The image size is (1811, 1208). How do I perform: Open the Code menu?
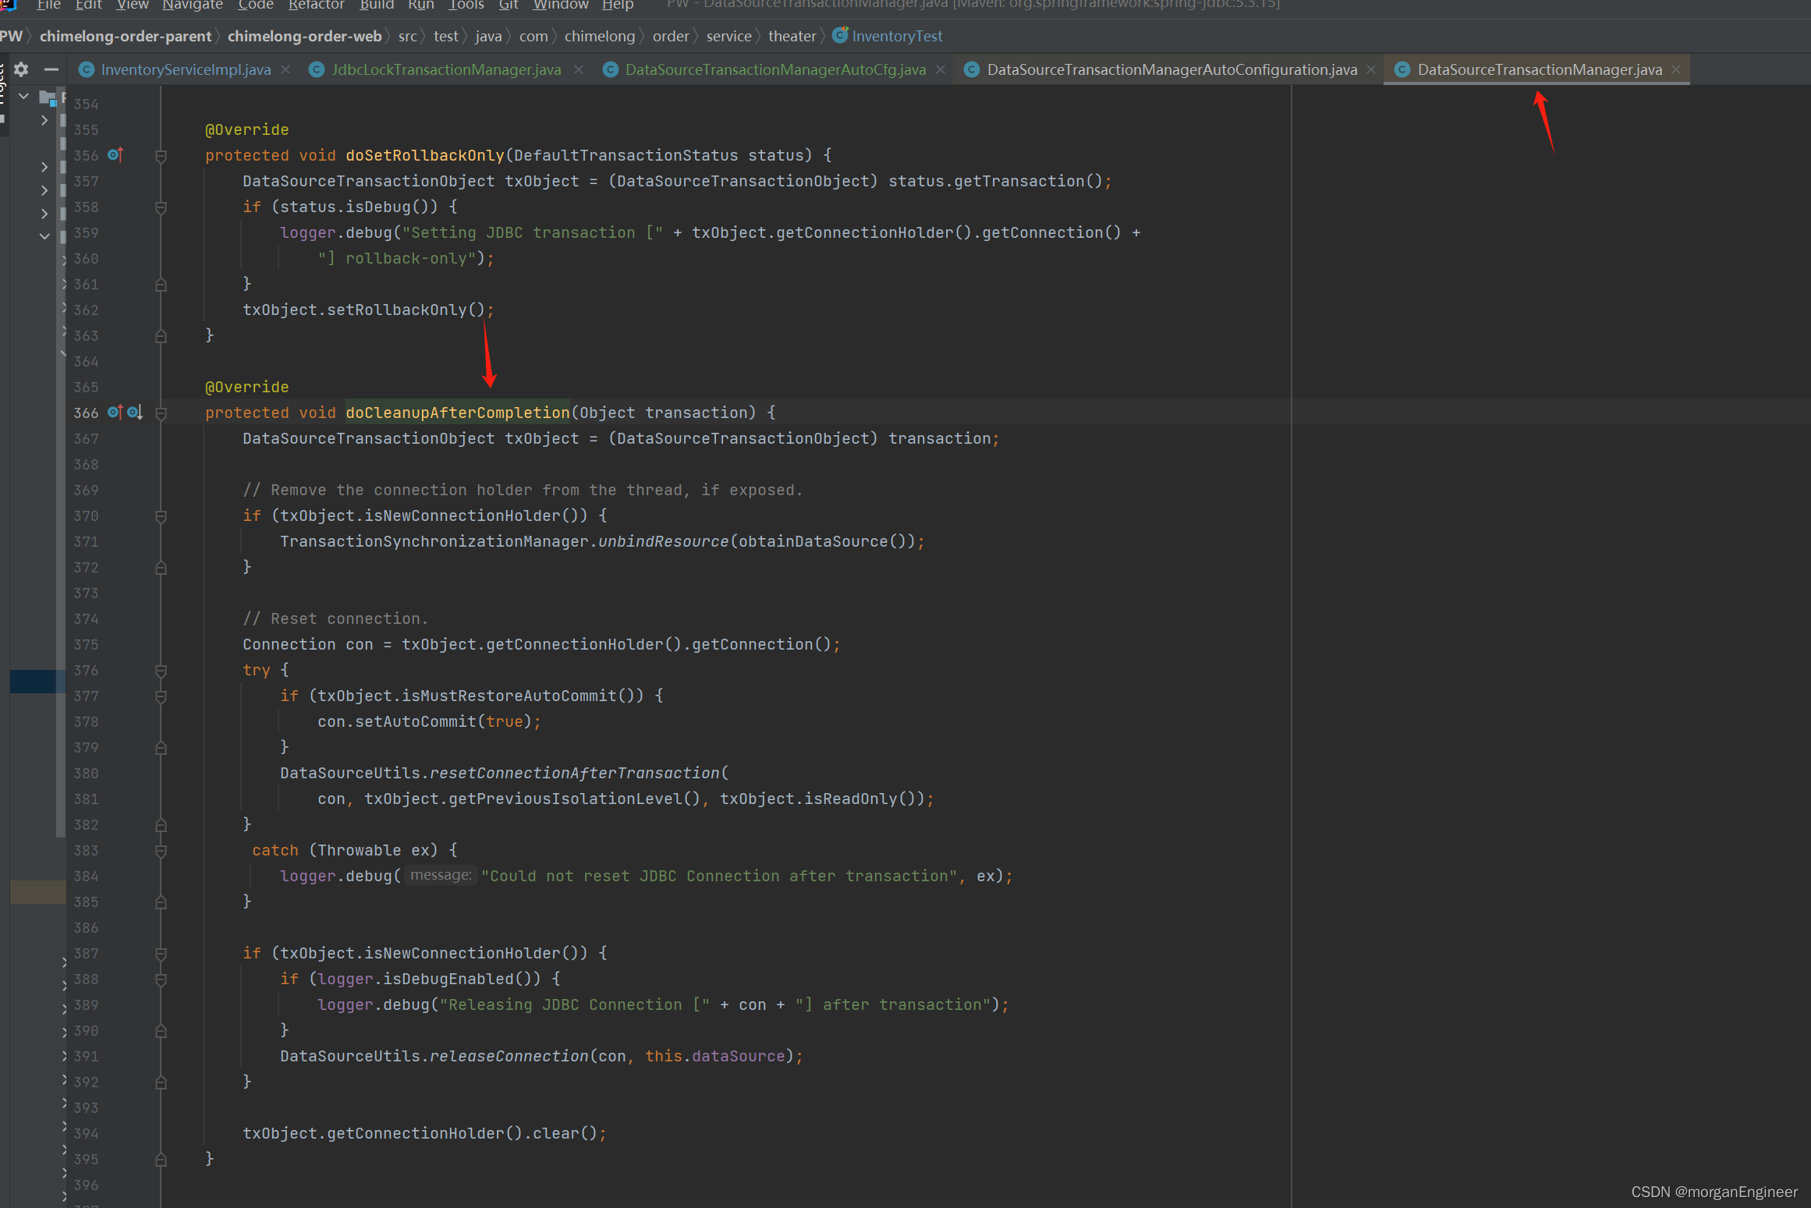(x=256, y=5)
